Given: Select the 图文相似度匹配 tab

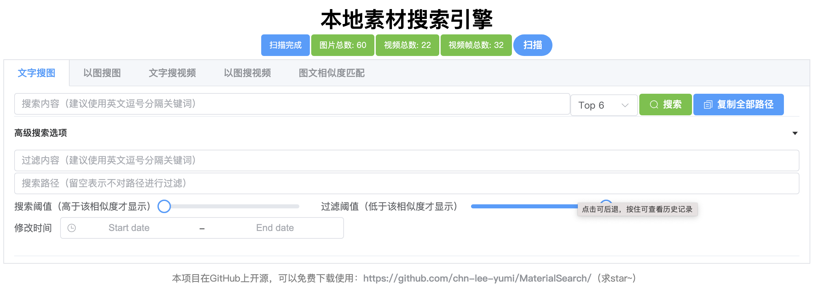Looking at the screenshot, I should coord(331,73).
